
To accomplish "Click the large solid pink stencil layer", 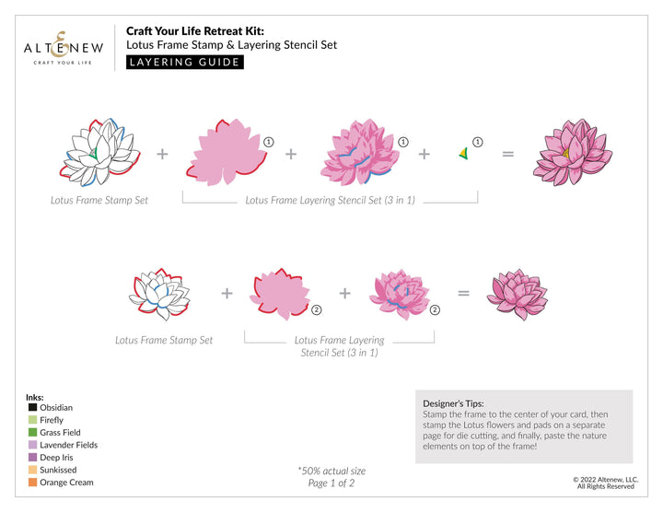I will (x=224, y=154).
